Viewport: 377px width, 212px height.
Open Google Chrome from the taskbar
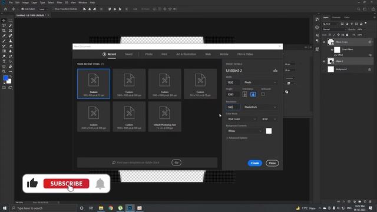pyautogui.click(x=111, y=208)
